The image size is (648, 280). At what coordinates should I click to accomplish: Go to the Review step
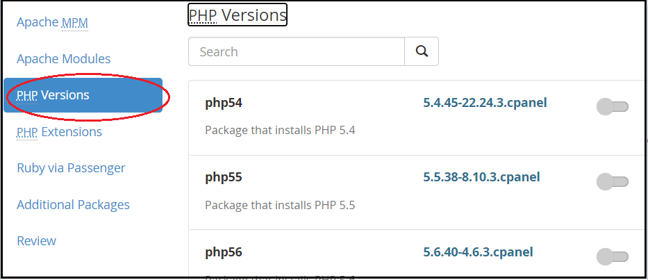(36, 240)
